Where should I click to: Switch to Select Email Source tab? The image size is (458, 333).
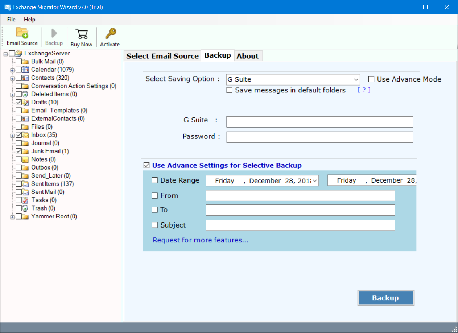(x=162, y=56)
